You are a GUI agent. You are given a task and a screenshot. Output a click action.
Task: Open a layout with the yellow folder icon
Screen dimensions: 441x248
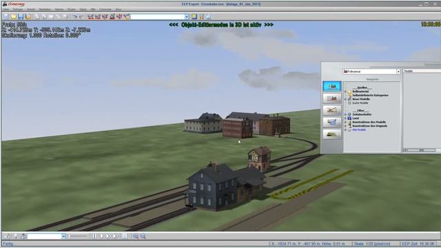(x=14, y=17)
